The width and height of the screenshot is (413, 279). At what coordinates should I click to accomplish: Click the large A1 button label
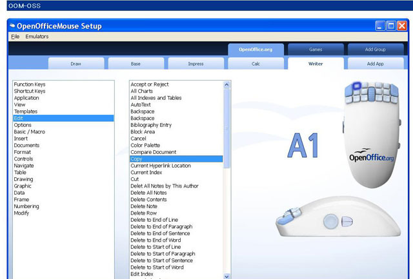303,145
